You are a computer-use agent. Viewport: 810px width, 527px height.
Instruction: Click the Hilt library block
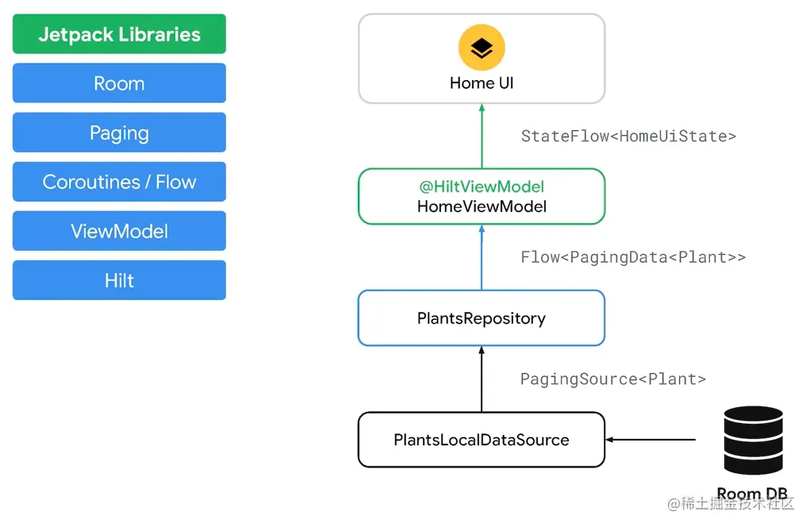119,280
